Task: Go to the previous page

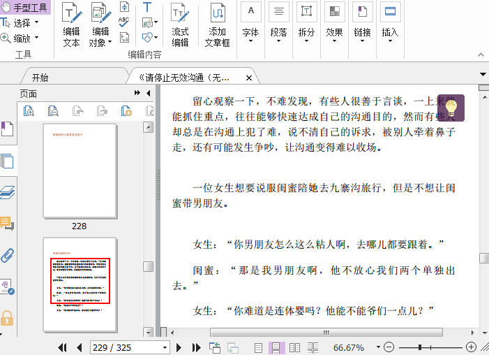Action: 80,347
